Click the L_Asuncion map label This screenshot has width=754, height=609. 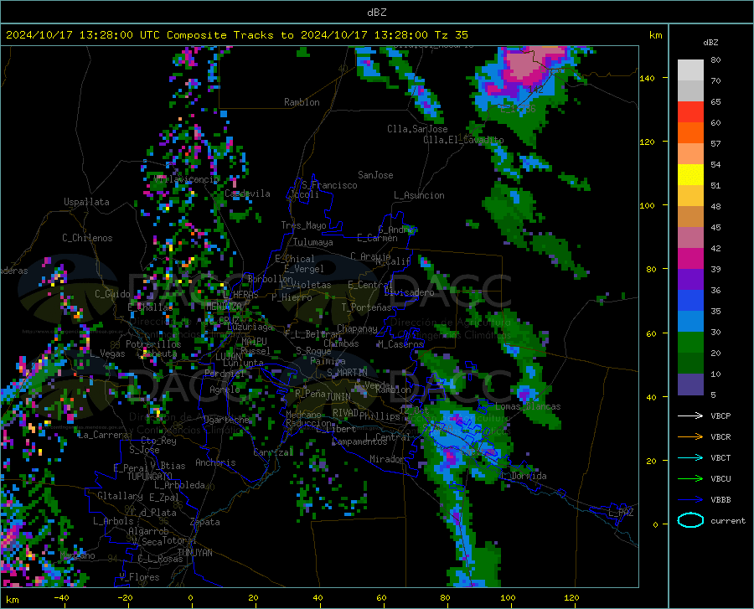(419, 195)
